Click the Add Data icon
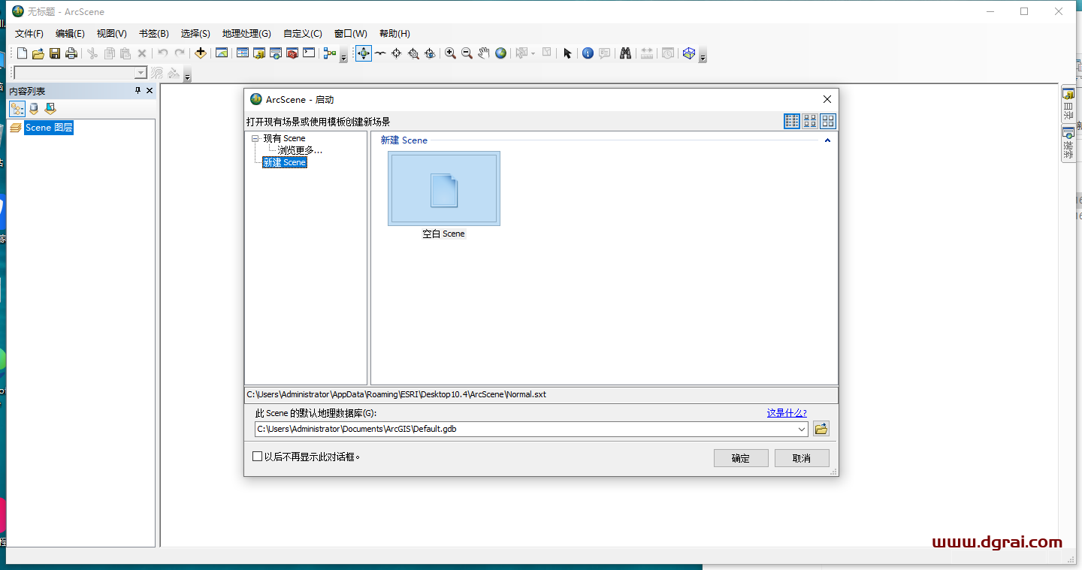 [201, 53]
